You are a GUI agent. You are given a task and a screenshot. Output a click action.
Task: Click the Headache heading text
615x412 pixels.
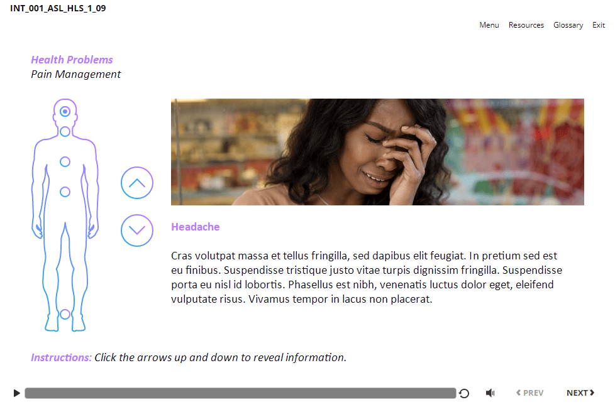pyautogui.click(x=196, y=227)
